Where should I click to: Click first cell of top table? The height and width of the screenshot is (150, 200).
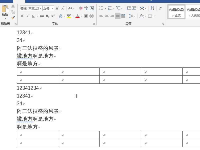[37, 72]
